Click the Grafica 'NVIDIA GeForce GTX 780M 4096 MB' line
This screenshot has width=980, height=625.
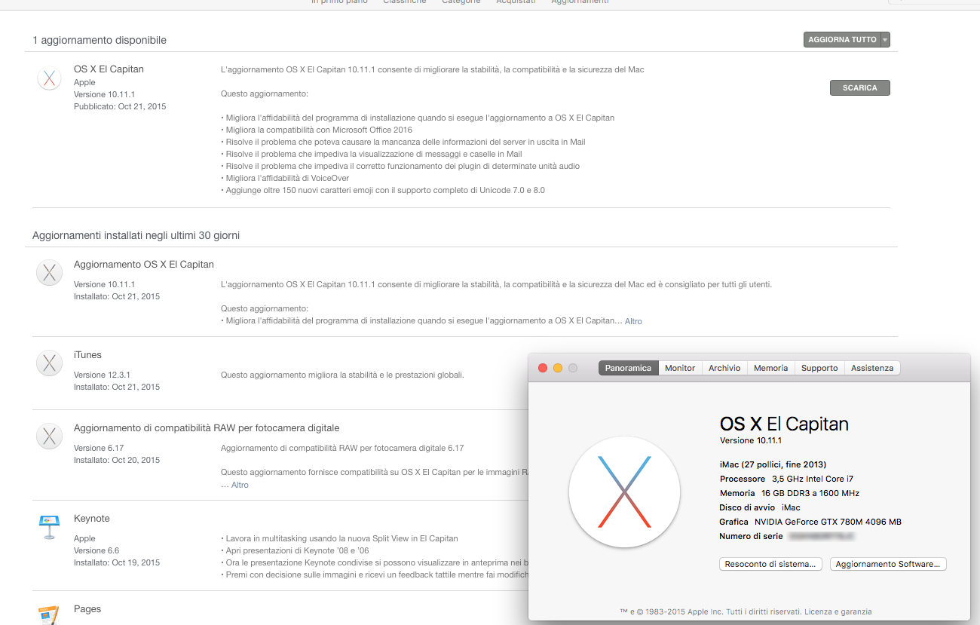point(810,522)
